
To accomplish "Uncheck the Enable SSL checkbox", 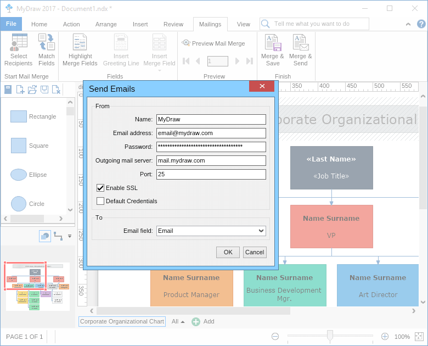I will click(100, 188).
